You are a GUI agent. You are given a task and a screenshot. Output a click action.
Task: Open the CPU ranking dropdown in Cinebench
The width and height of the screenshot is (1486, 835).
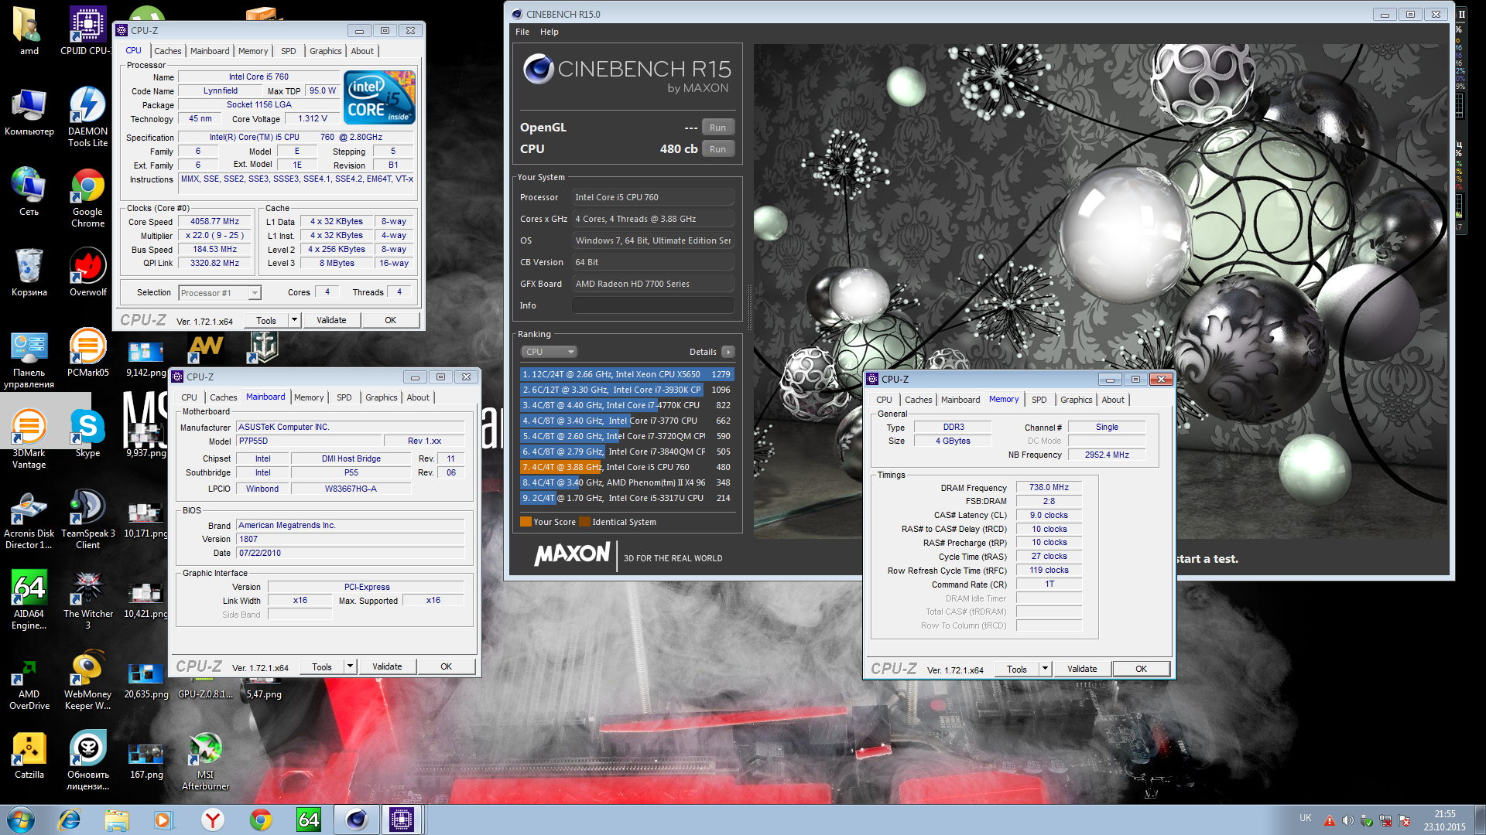(x=550, y=352)
